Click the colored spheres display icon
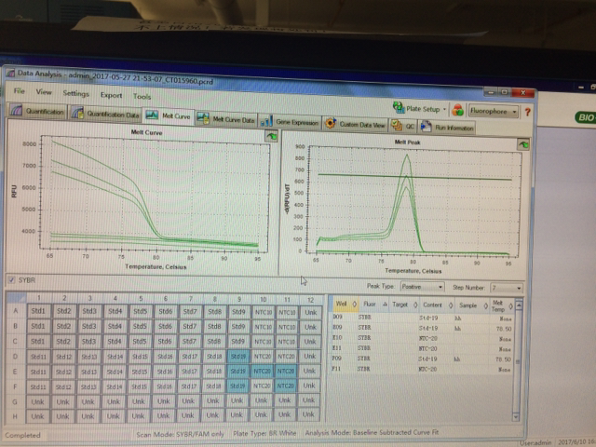The width and height of the screenshot is (596, 447). click(x=458, y=110)
